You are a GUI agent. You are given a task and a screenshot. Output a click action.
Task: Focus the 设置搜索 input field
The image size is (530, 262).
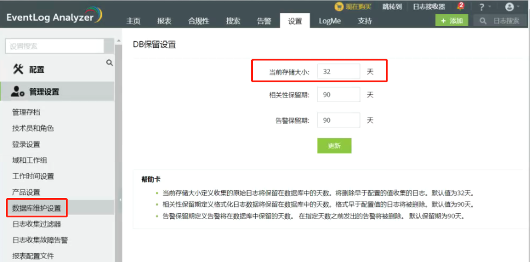55,46
